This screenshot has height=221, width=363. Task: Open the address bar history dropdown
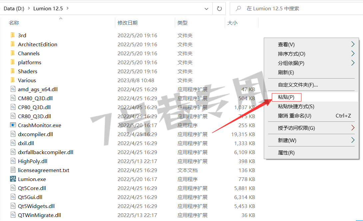[206, 9]
